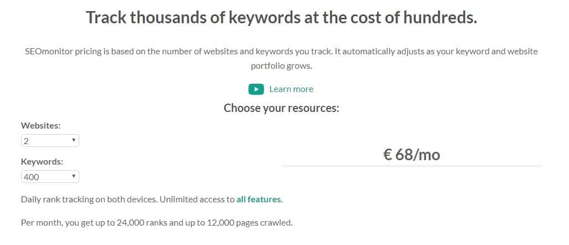Screen dimensions: 569x245
Task: Click the 'portfolio grows.' text line
Action: coord(281,65)
